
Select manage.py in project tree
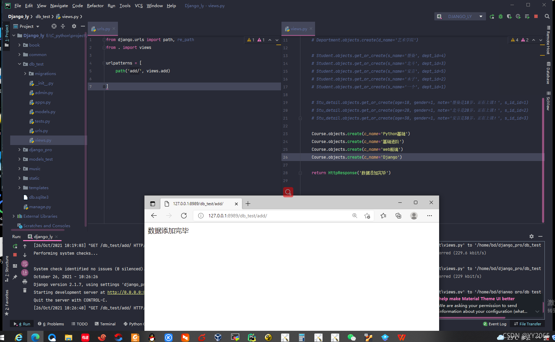pos(37,207)
